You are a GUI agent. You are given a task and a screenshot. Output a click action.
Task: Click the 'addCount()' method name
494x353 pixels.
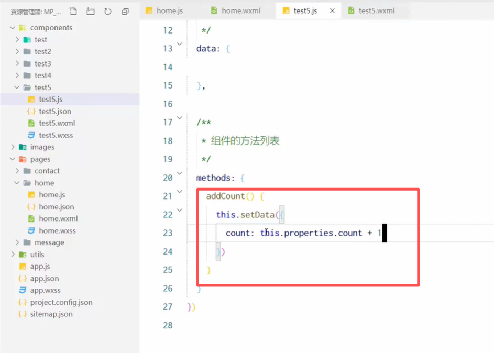coord(230,196)
